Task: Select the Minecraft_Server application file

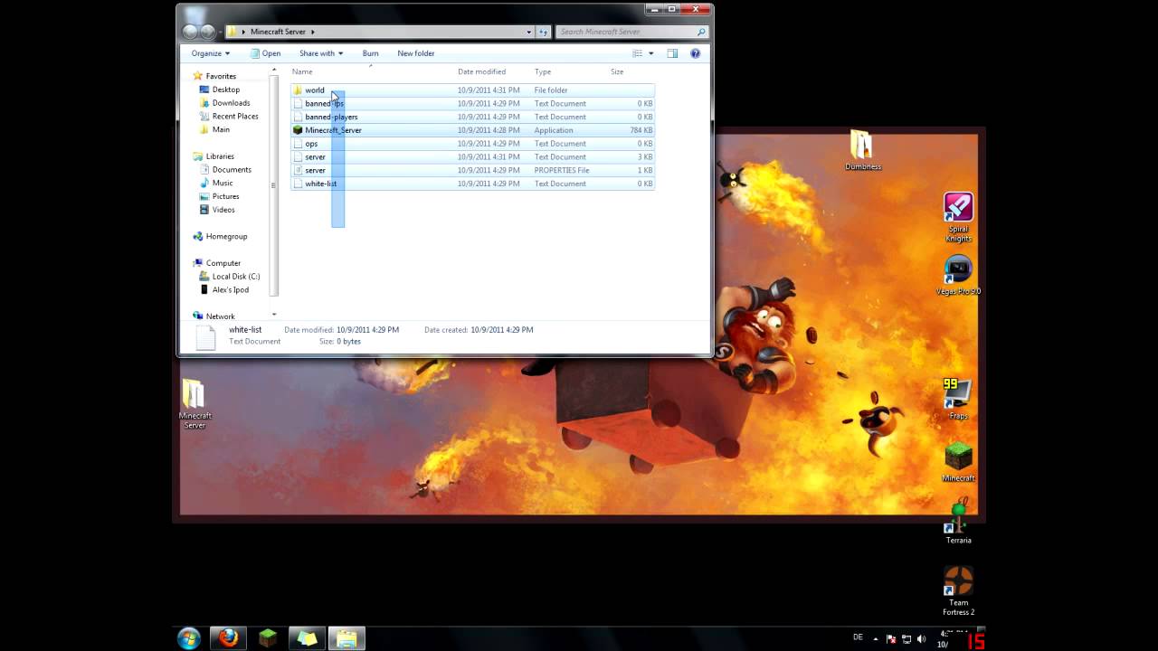Action: 472,130
